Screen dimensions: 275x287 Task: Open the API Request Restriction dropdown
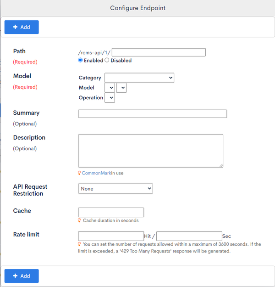click(x=115, y=189)
